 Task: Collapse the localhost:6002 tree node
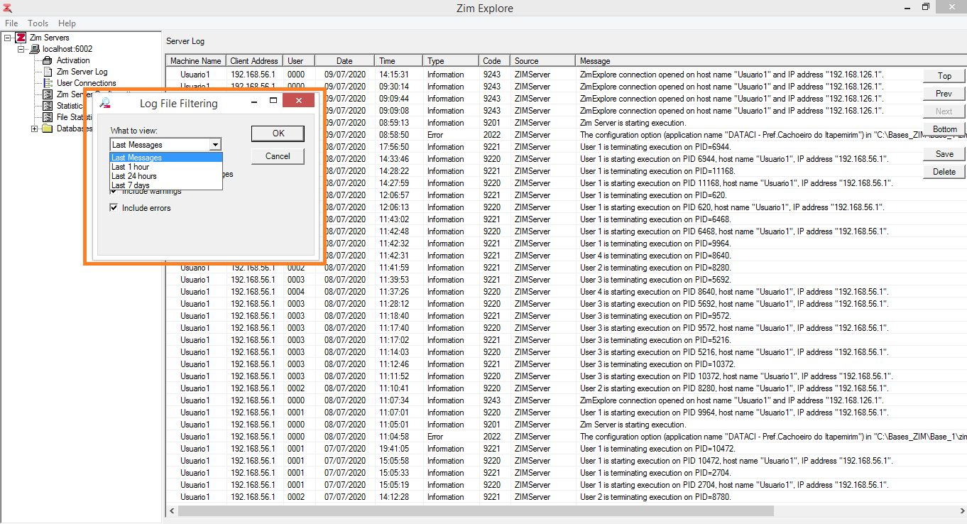click(21, 49)
